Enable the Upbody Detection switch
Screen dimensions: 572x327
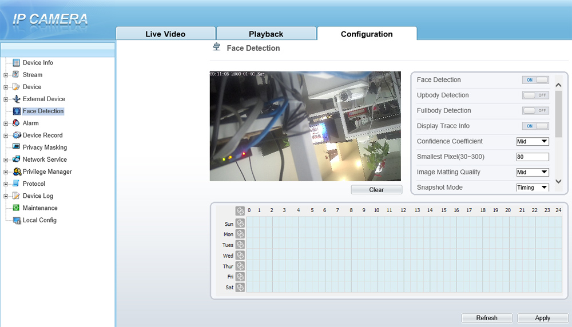[x=535, y=95]
